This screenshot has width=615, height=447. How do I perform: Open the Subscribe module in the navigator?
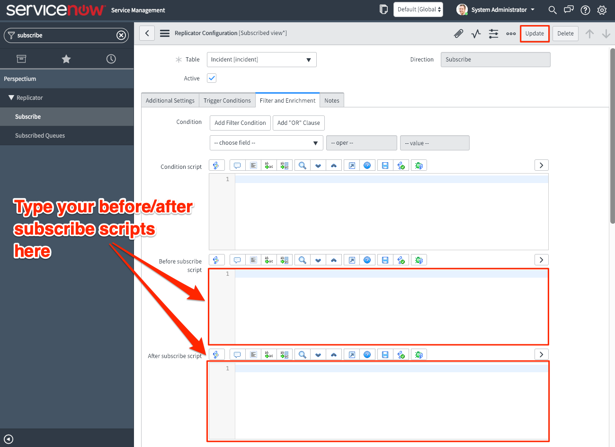[x=67, y=116]
